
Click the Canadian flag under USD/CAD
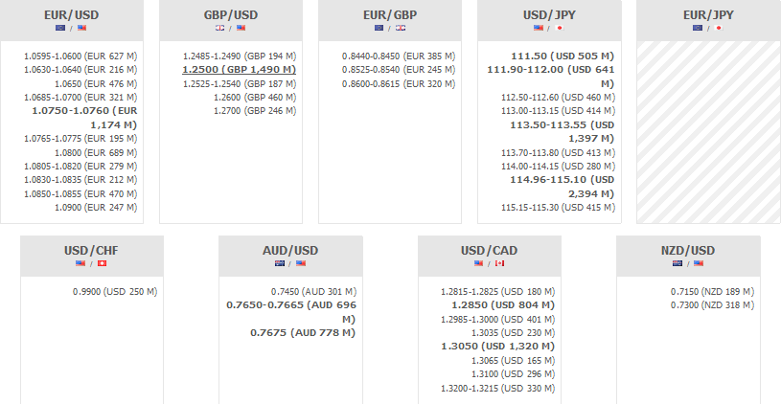[x=499, y=263]
